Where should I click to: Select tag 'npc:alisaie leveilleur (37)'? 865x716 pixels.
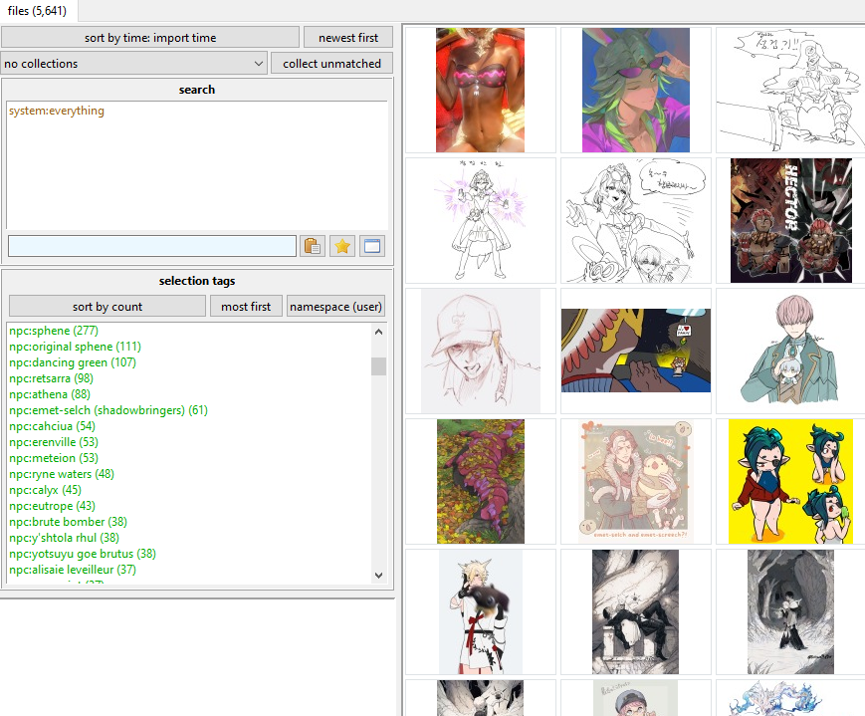coord(73,570)
